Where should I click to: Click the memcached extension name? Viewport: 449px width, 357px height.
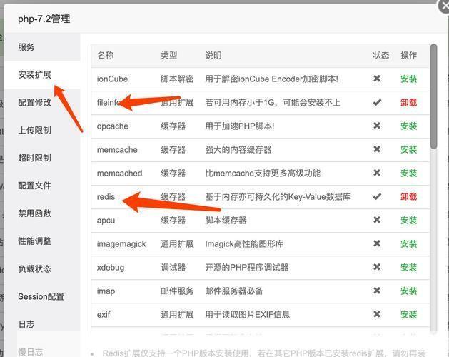point(119,173)
